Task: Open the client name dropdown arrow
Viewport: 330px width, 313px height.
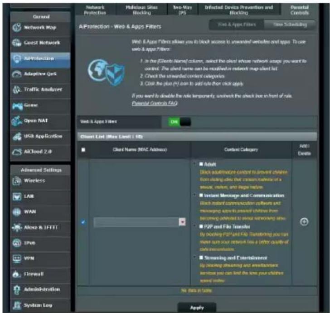Action: [x=182, y=222]
